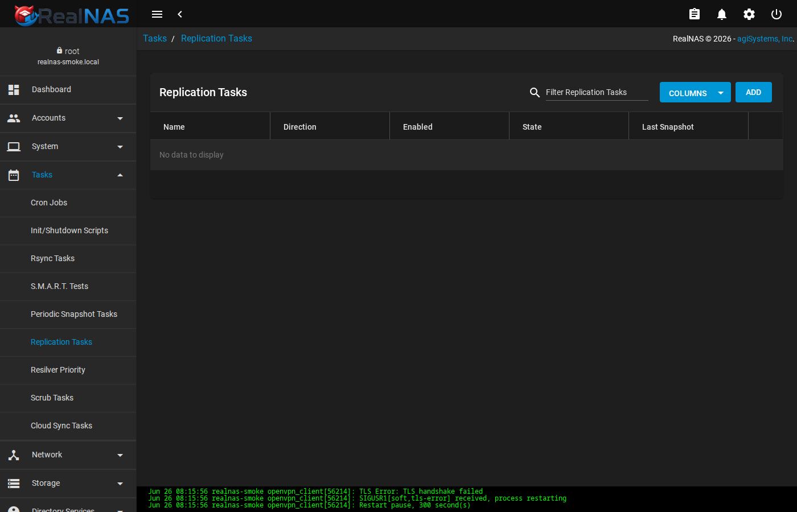Open Resilver Priority page
This screenshot has height=512, width=797.
click(x=68, y=370)
